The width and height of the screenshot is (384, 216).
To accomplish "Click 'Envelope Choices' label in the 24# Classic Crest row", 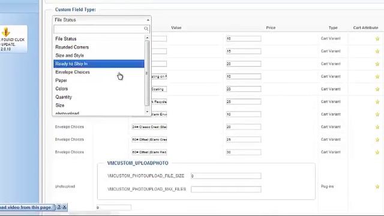I will click(70, 127).
